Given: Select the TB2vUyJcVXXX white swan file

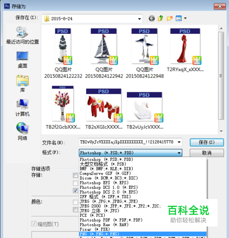Looking at the screenshot, I should coord(145,111).
